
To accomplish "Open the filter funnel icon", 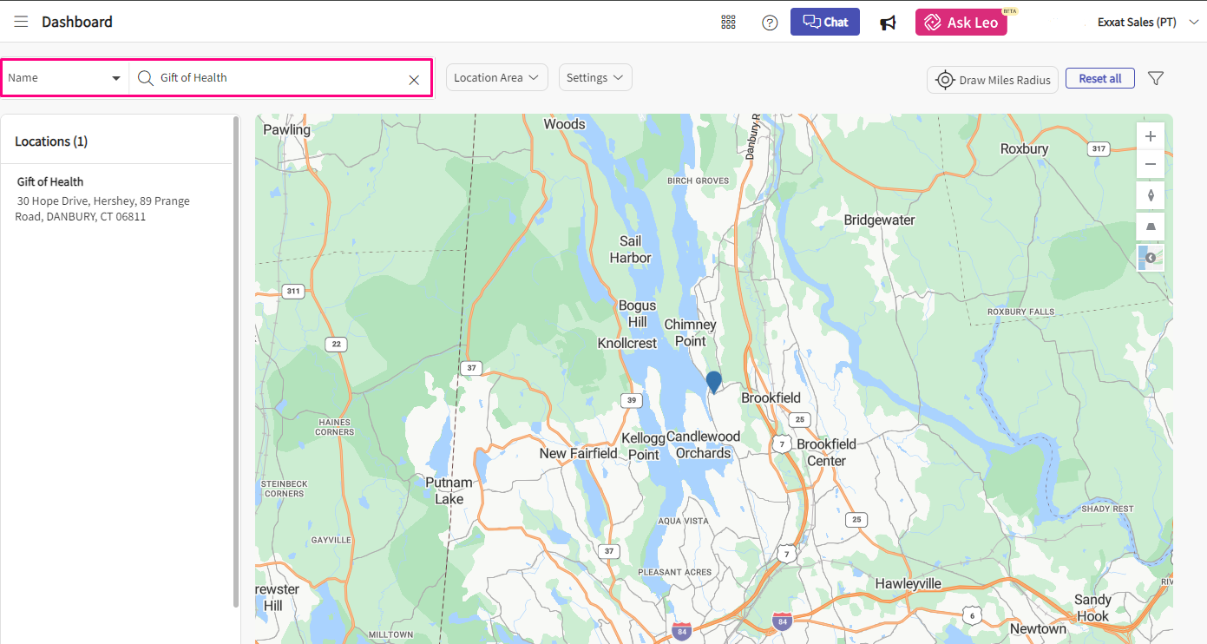I will [1155, 78].
